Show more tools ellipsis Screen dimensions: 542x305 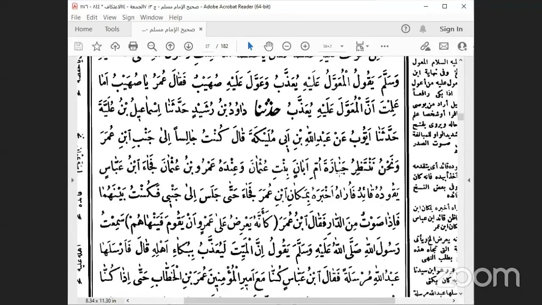(x=384, y=46)
